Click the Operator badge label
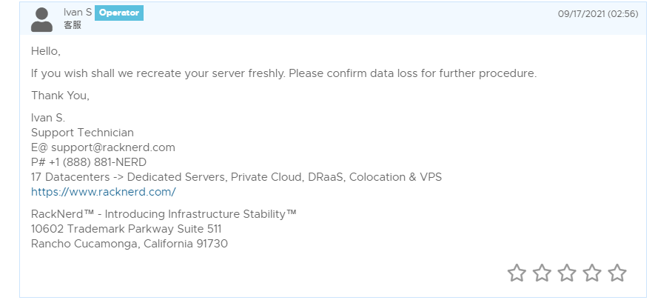Viewport: 655px width, 303px height. [x=119, y=13]
